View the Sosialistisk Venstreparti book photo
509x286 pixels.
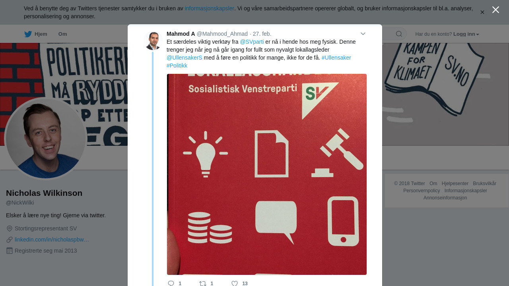point(267,174)
